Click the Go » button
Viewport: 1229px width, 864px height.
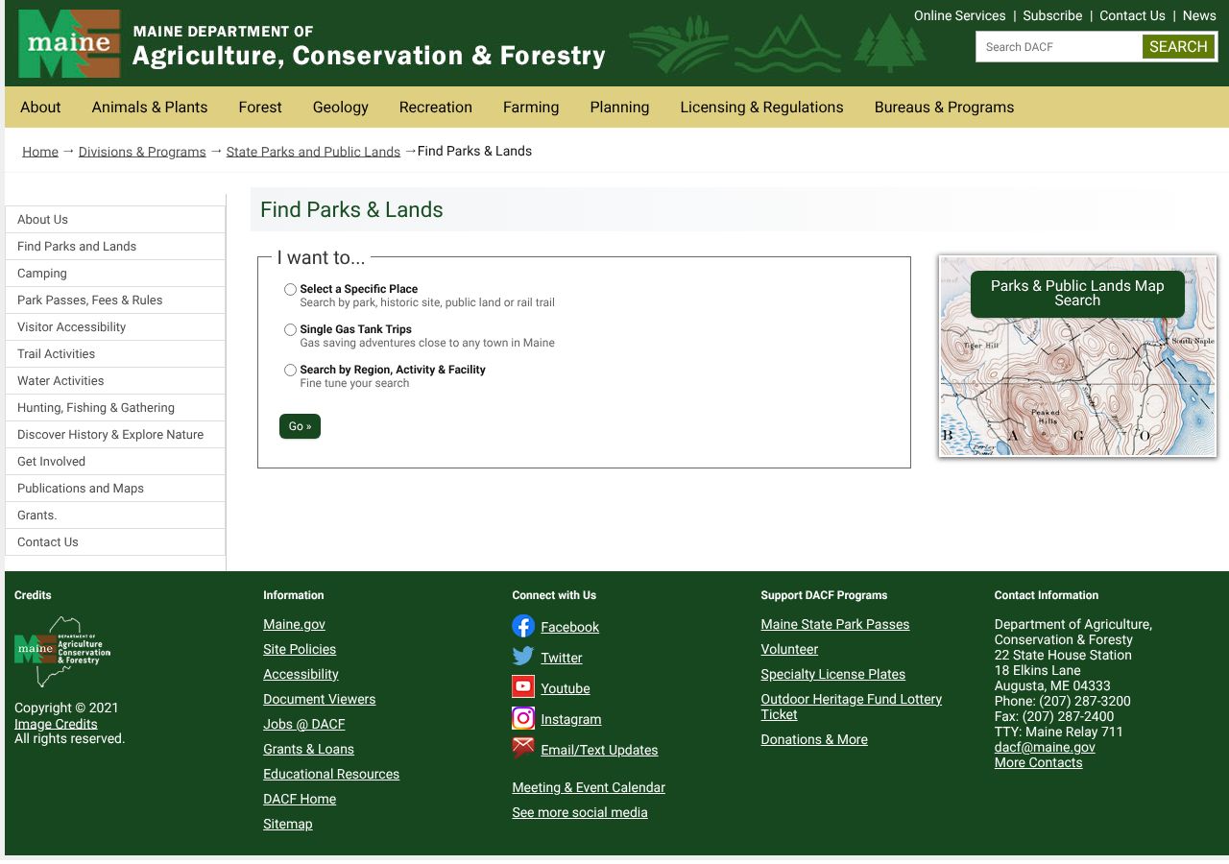pos(300,426)
